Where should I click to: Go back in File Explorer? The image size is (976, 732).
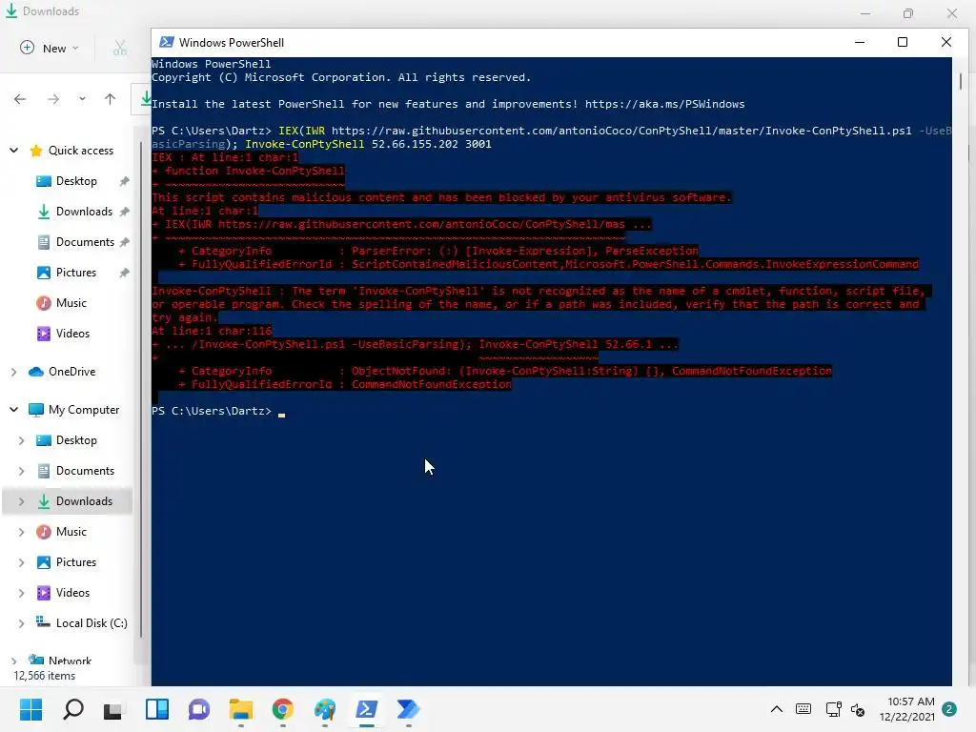point(20,99)
